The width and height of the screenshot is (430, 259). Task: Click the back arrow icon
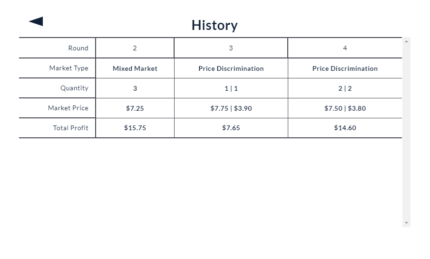point(36,21)
